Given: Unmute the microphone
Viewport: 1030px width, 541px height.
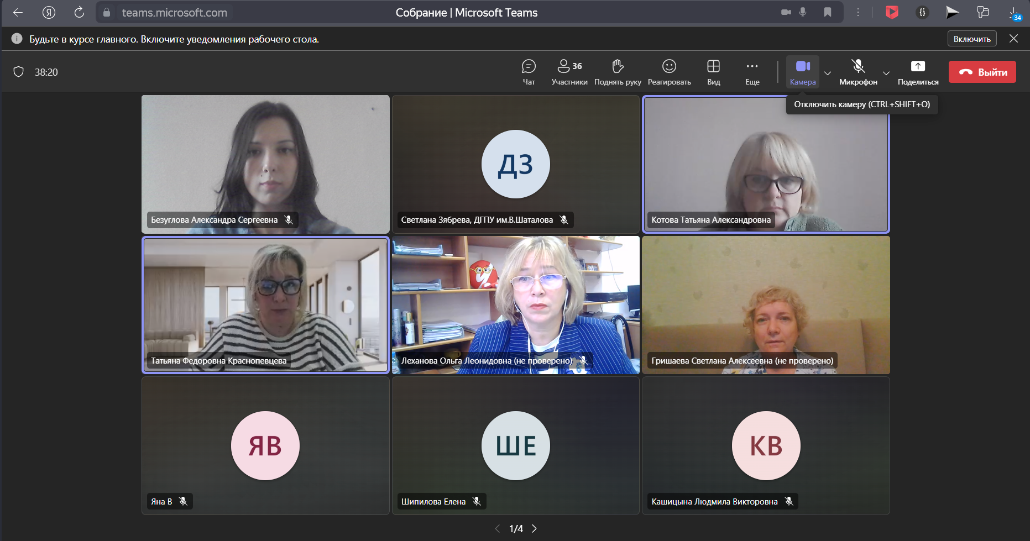Looking at the screenshot, I should coord(858,72).
